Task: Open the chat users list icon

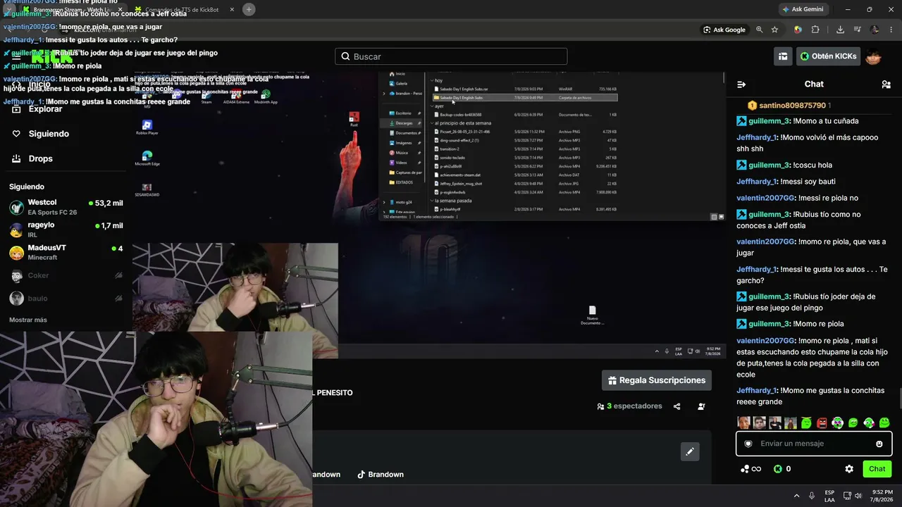Action: coord(886,84)
